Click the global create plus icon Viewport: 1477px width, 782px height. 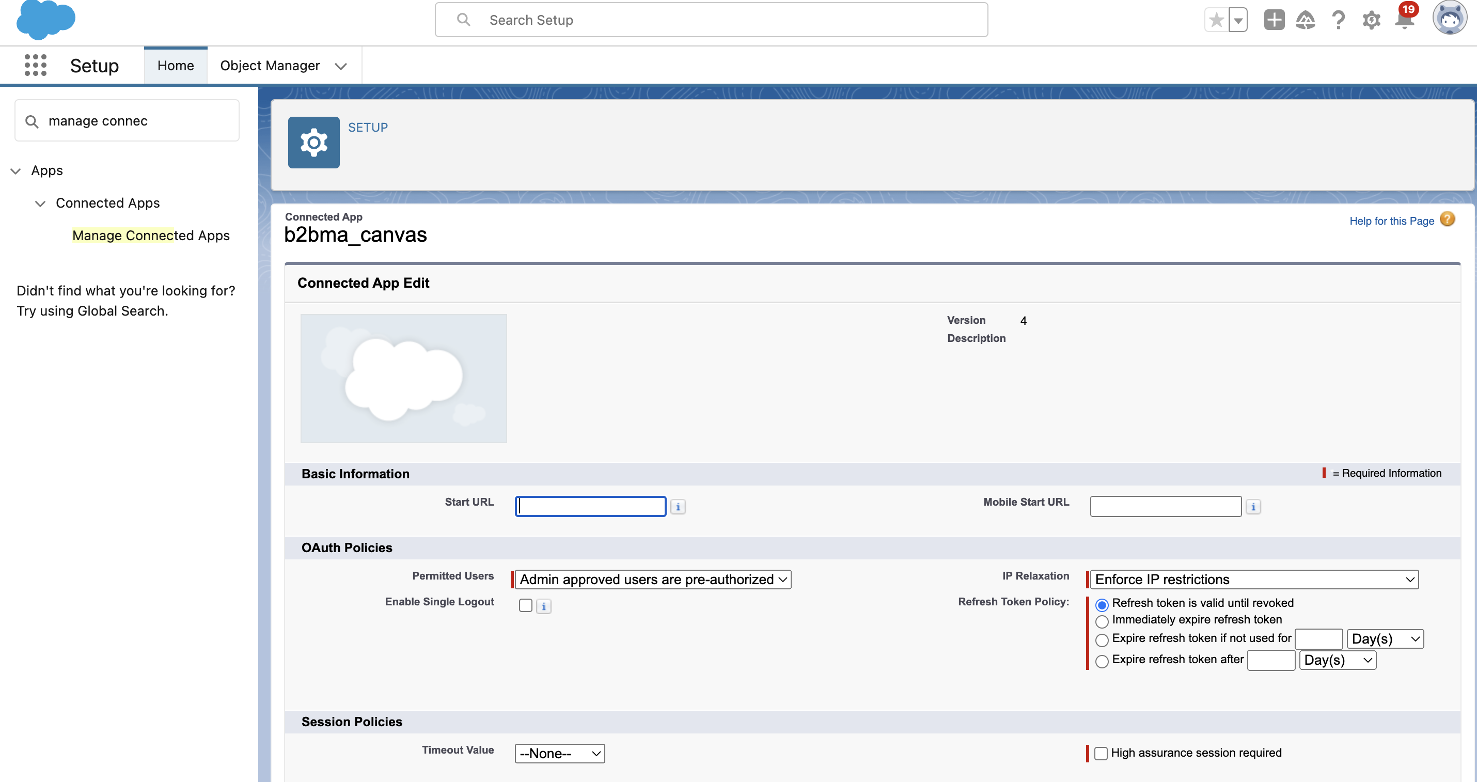tap(1273, 20)
